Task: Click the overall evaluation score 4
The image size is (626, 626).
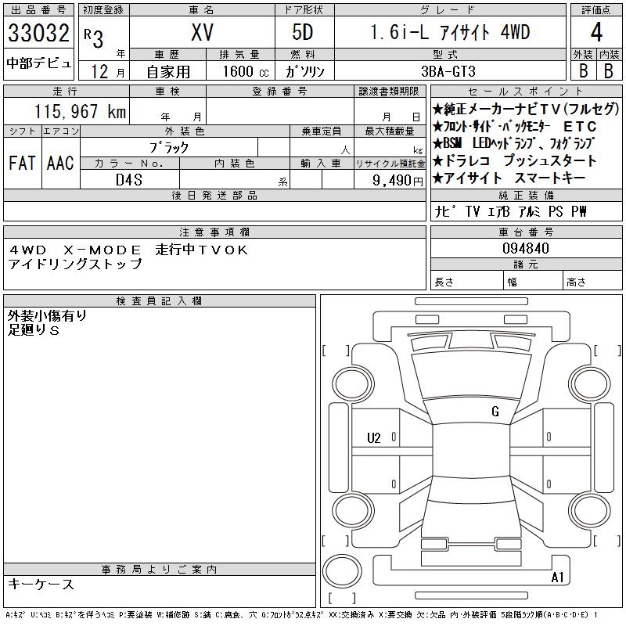Action: click(596, 32)
